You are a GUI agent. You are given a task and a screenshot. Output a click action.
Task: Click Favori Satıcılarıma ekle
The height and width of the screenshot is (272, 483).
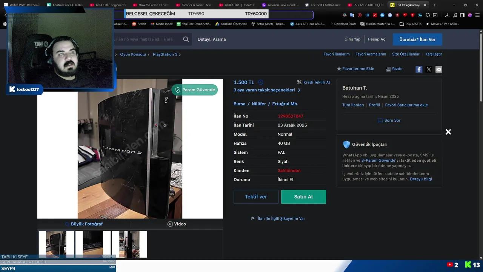pyautogui.click(x=406, y=105)
